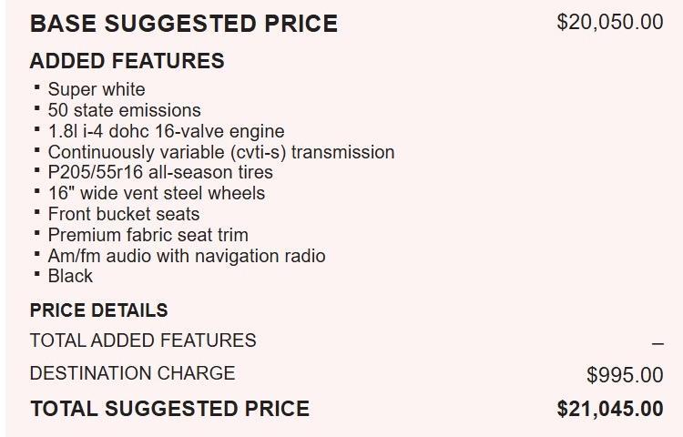Click the Base Suggested Price heading
The image size is (683, 437).
pyautogui.click(x=183, y=24)
